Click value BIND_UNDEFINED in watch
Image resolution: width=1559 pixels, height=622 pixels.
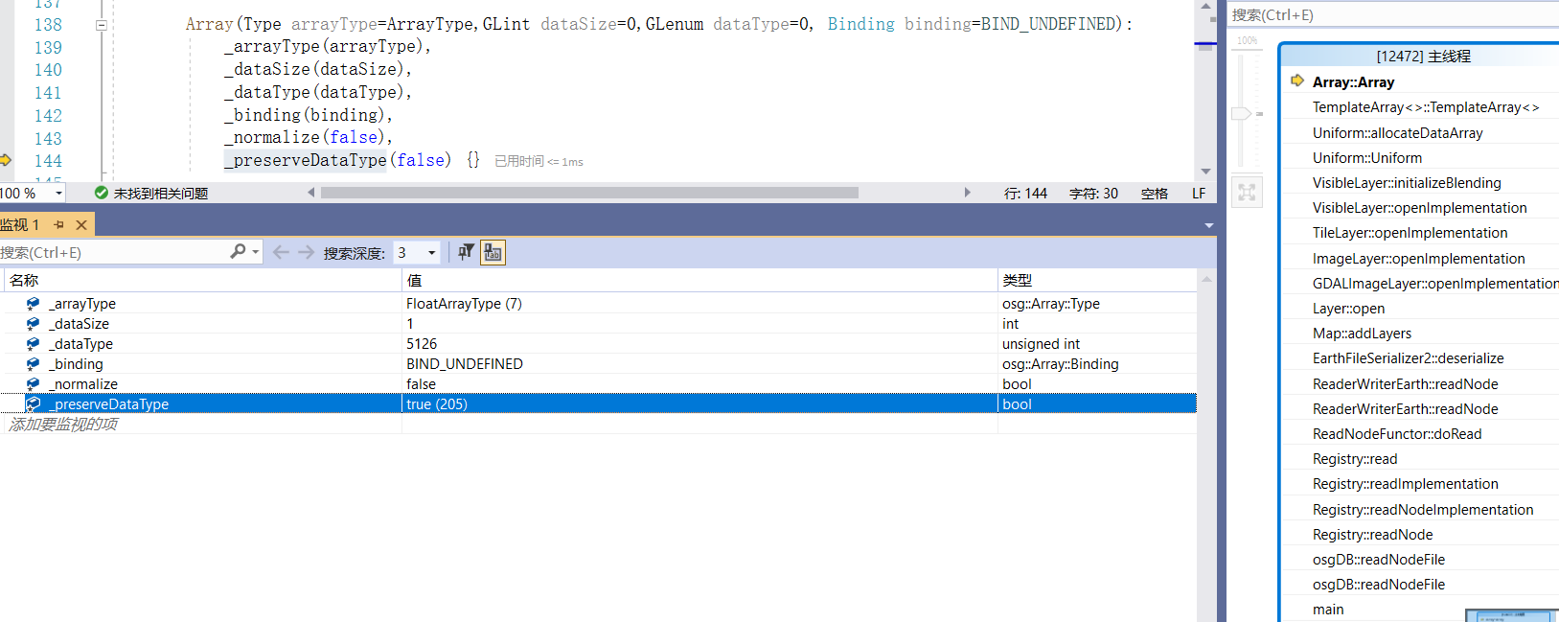point(465,364)
